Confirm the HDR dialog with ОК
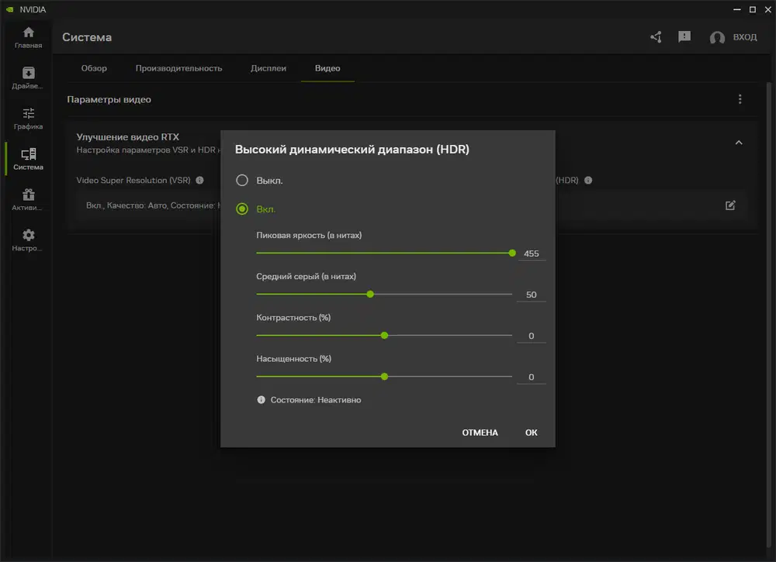Viewport: 776px width, 562px height. [531, 433]
